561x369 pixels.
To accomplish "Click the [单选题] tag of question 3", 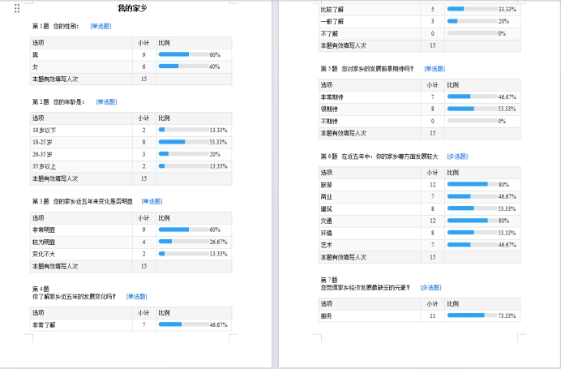I will [x=152, y=201].
